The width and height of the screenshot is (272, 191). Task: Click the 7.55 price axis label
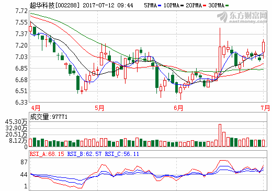[x=21, y=23]
